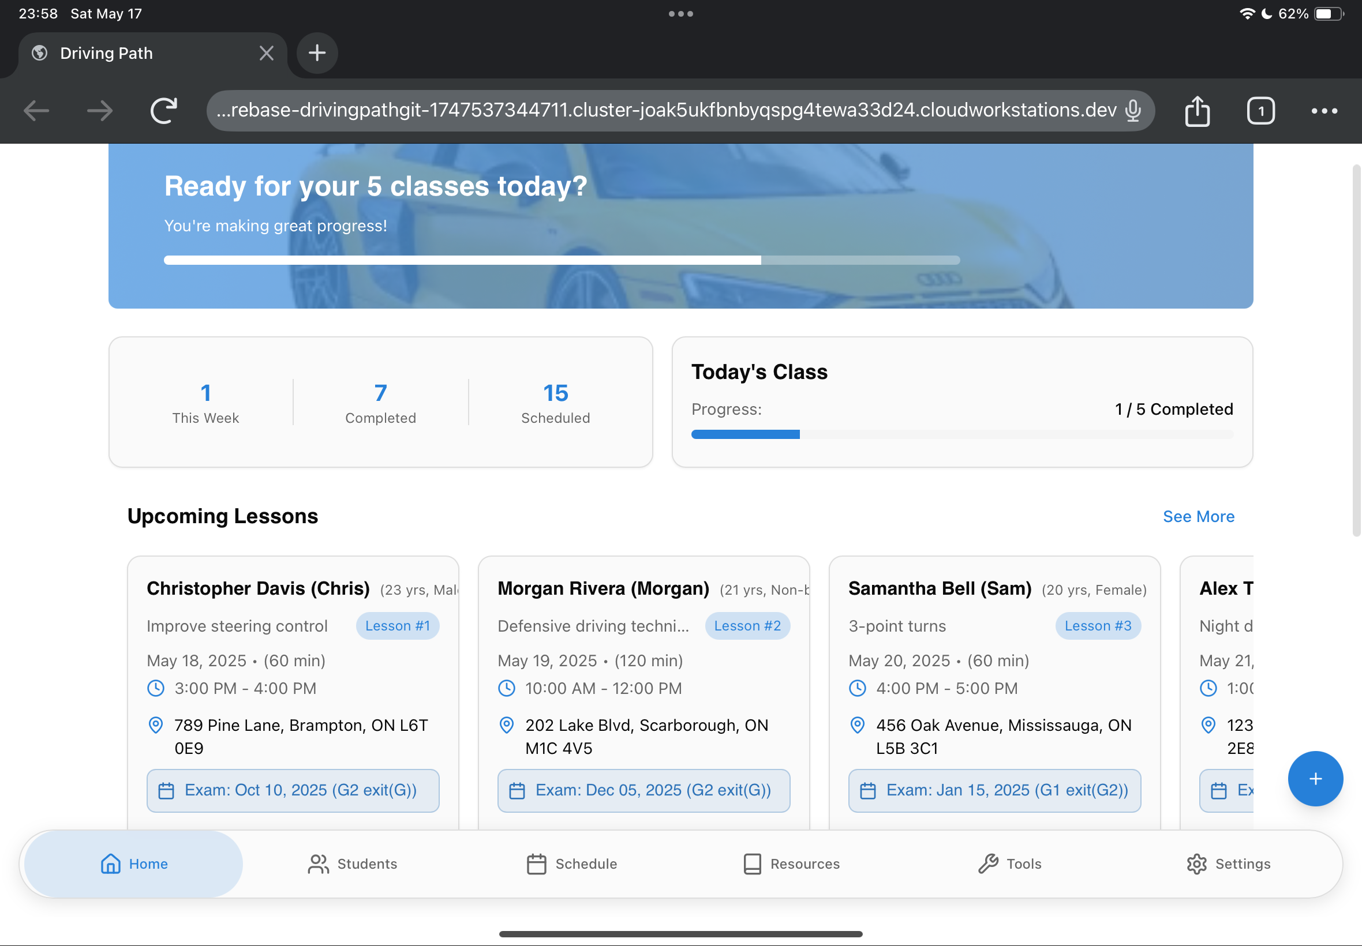The width and height of the screenshot is (1362, 946).
Task: Tap the address bar to edit the URL
Action: click(652, 110)
